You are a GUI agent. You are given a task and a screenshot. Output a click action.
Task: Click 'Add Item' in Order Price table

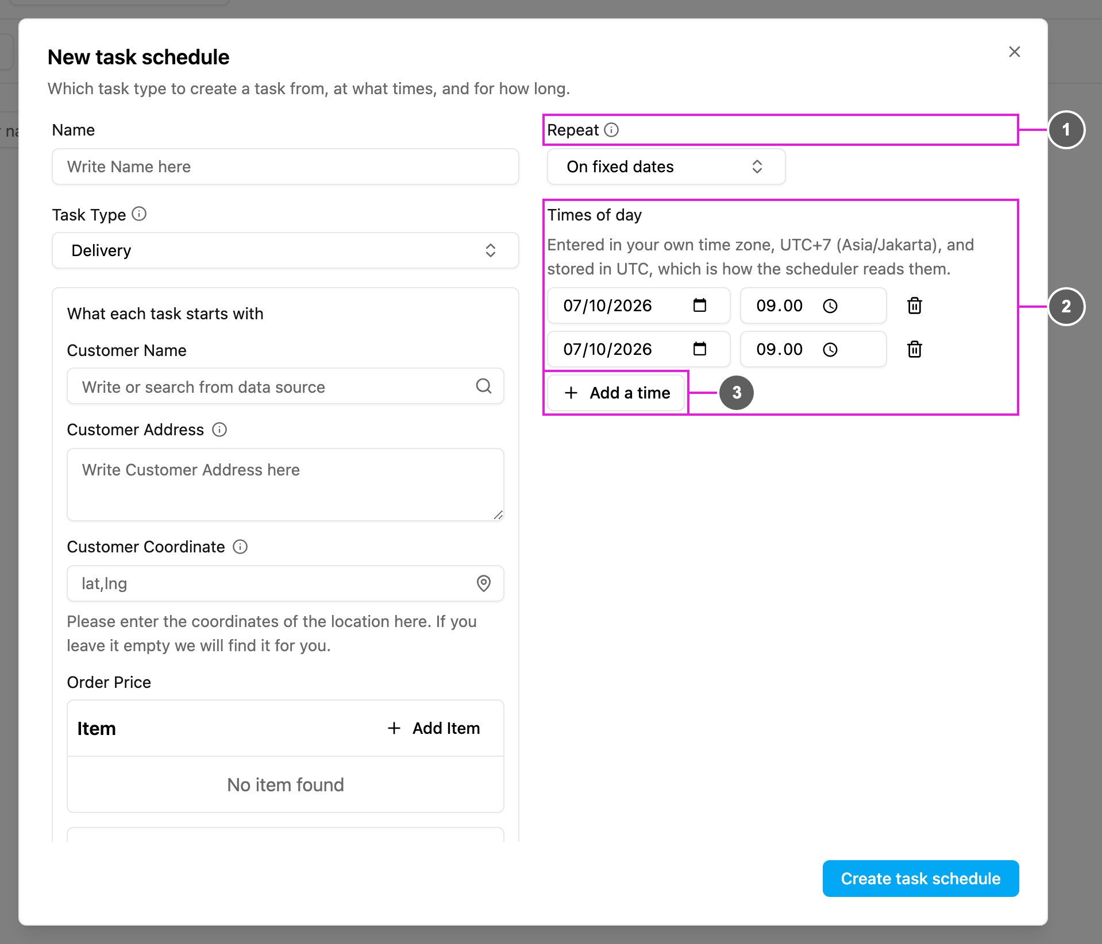pos(434,728)
